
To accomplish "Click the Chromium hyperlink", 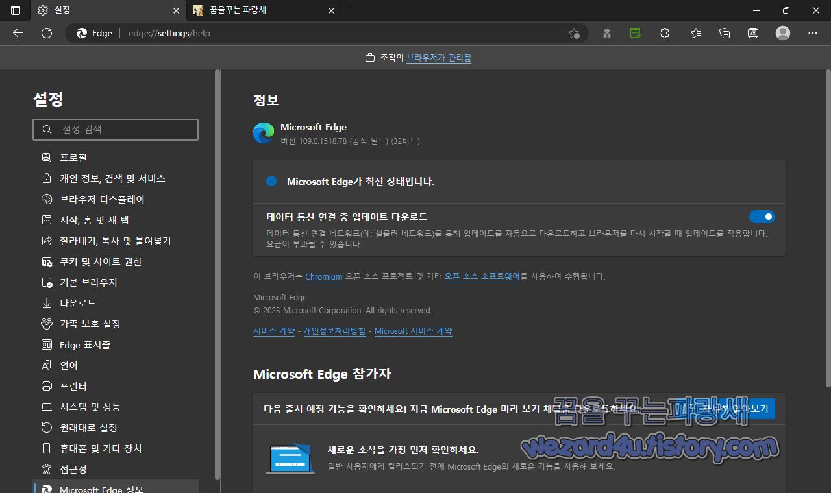I will coord(323,276).
